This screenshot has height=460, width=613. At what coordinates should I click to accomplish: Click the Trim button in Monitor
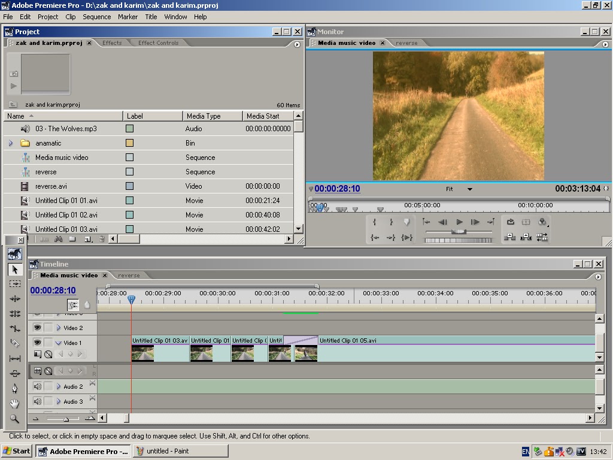pyautogui.click(x=542, y=237)
